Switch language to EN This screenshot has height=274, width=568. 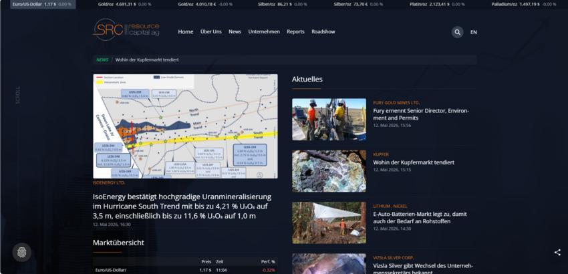point(474,32)
